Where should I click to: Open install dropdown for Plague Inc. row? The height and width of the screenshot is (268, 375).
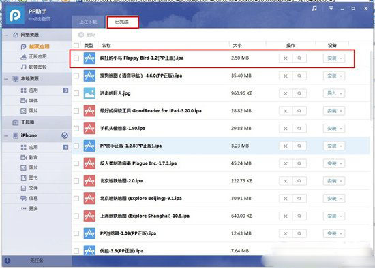click(341, 163)
